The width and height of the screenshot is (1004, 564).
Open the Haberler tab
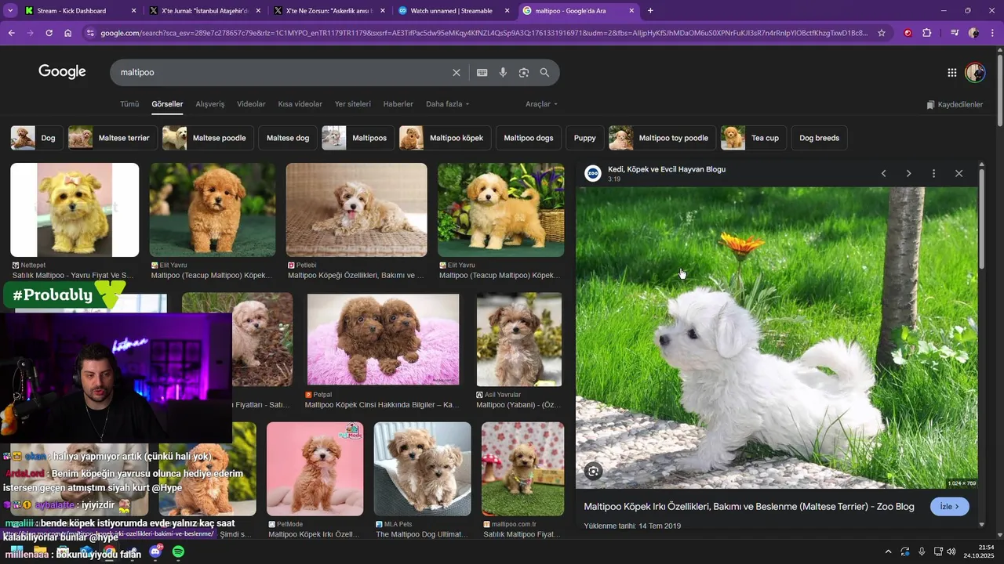point(398,104)
